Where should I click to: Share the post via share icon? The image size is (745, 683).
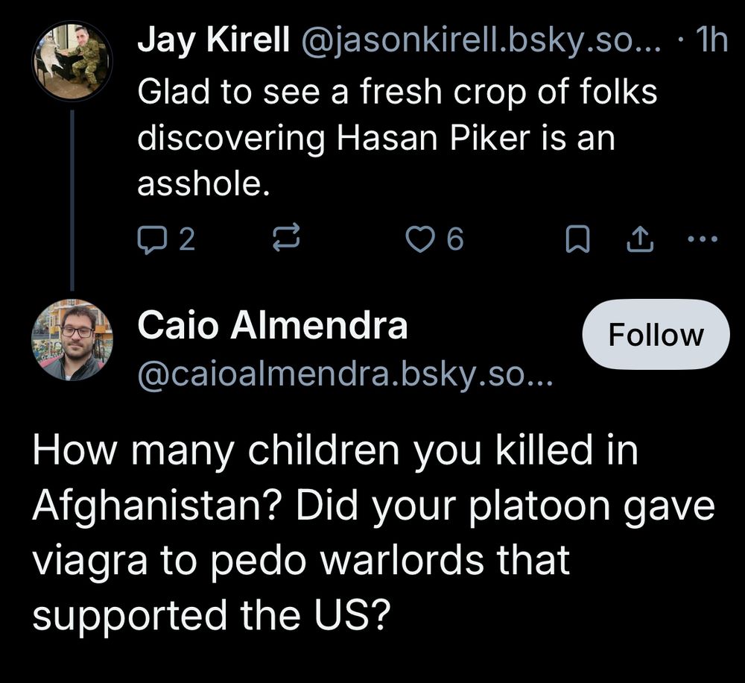click(x=641, y=239)
